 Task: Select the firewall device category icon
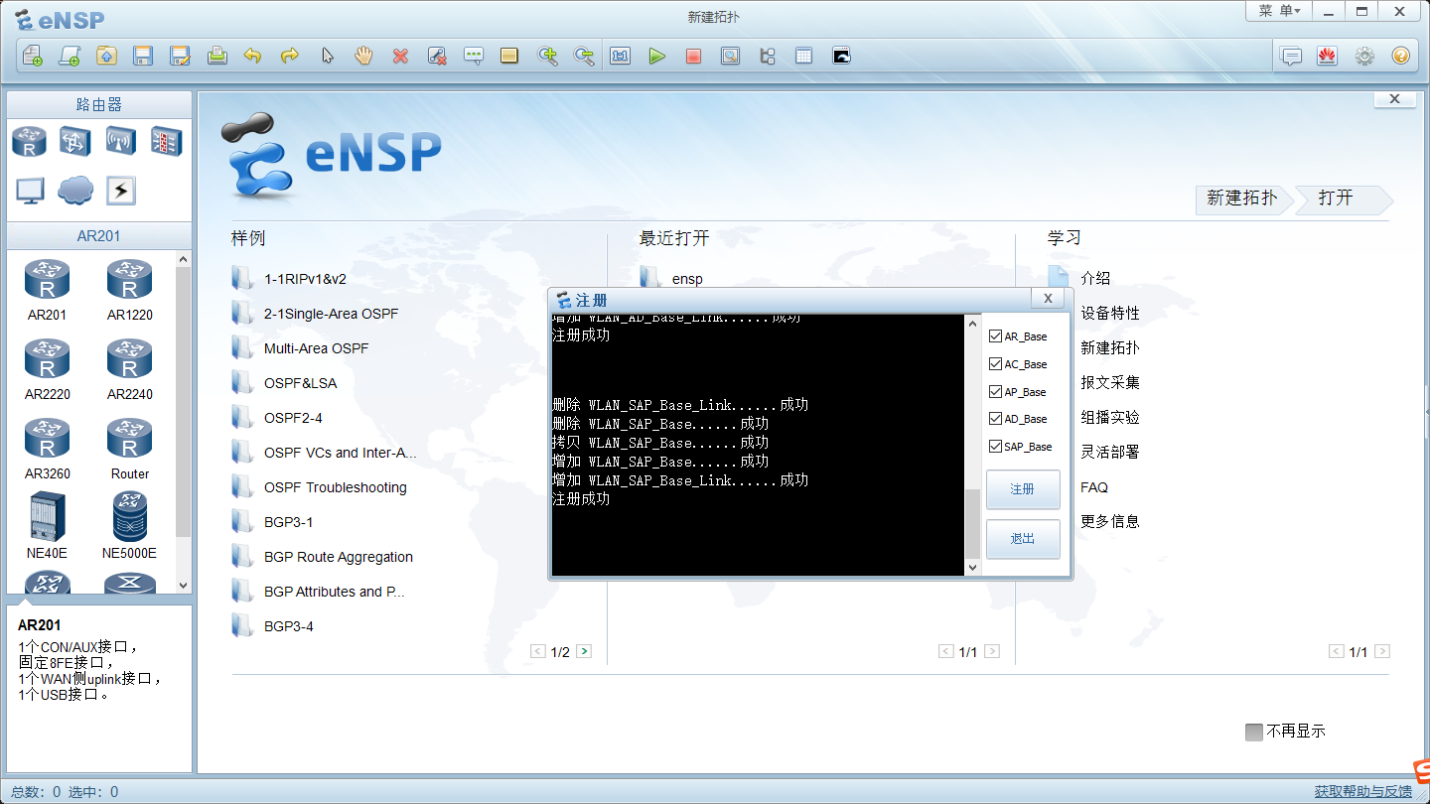[166, 141]
